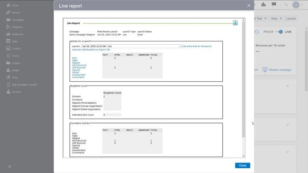Open Edit active links for this launch
Image resolution: width=308 pixels, height=173 pixels.
(197, 46)
